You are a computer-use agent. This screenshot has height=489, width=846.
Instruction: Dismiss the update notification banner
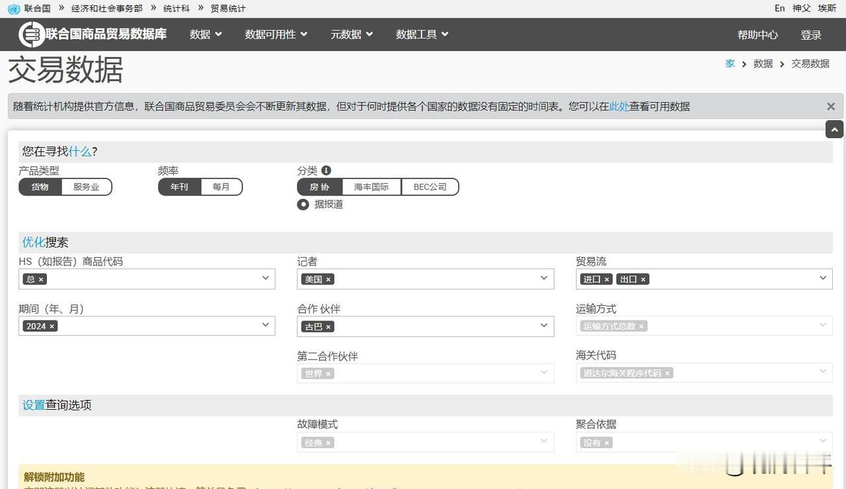click(x=831, y=106)
